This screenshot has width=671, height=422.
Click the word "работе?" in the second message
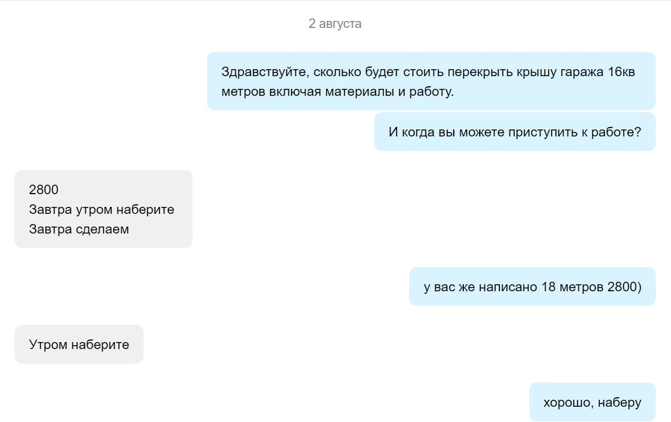(x=616, y=132)
